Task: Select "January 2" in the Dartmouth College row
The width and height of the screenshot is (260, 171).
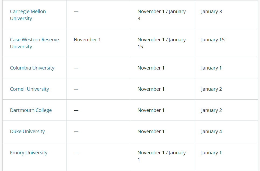Action: click(211, 110)
